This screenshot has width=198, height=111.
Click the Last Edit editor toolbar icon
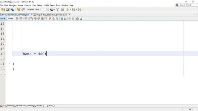(x=17, y=18)
